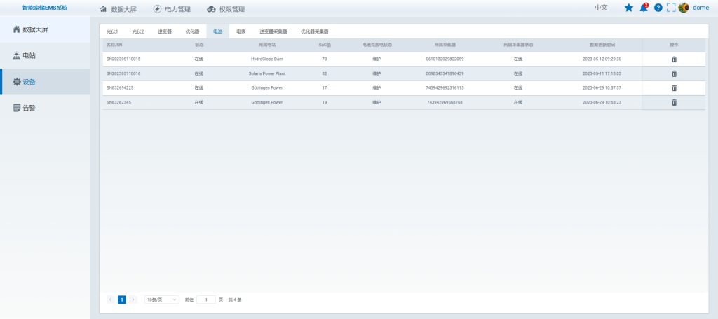Open the 10条/页 page size dropdown

(x=162, y=299)
